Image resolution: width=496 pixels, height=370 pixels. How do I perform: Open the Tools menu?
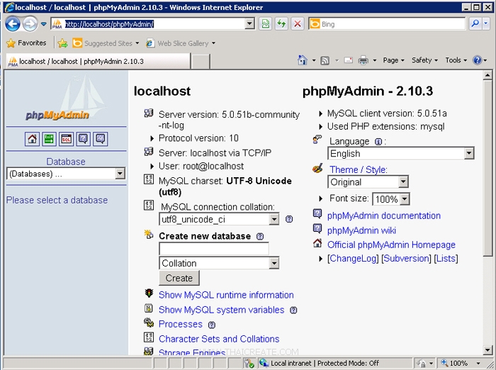pos(456,60)
